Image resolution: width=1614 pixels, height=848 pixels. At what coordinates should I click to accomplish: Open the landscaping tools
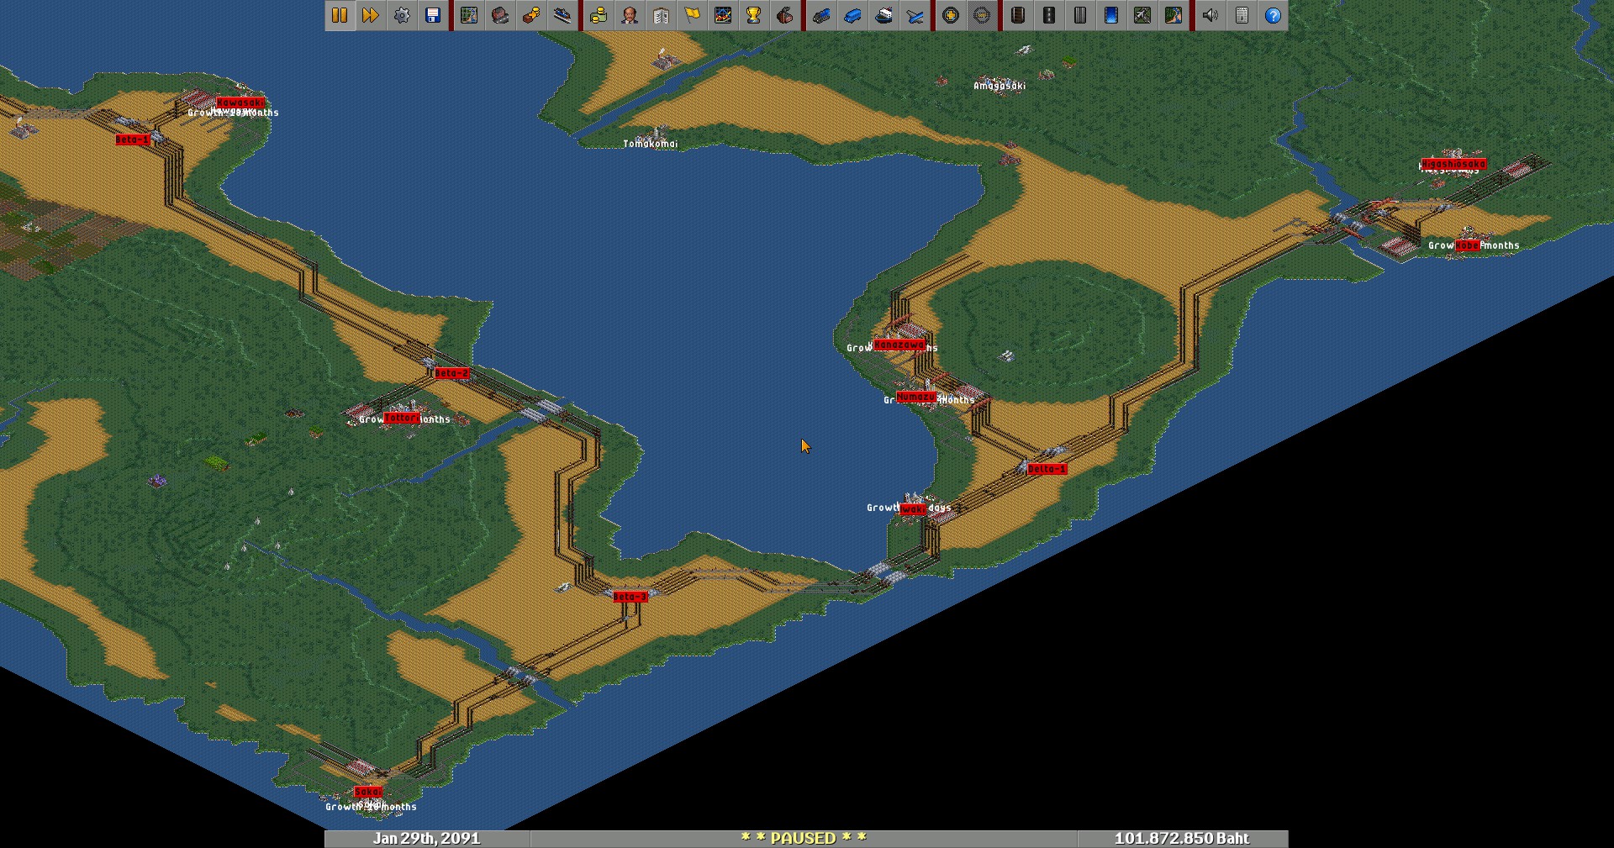(1174, 15)
